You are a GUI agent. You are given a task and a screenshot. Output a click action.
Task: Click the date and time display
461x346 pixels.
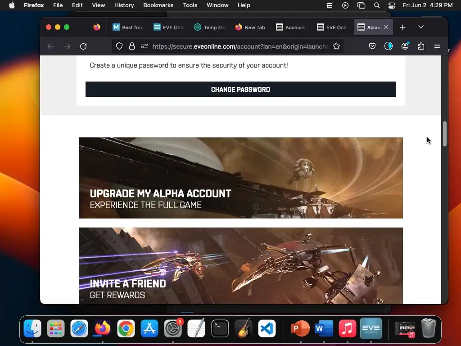coord(428,5)
